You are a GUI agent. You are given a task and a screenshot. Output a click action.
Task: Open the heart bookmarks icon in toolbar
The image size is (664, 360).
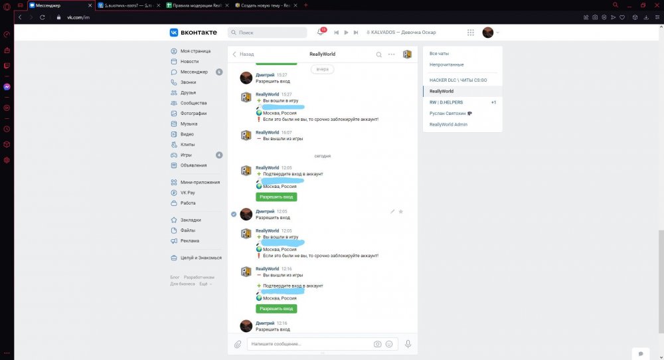pyautogui.click(x=622, y=17)
